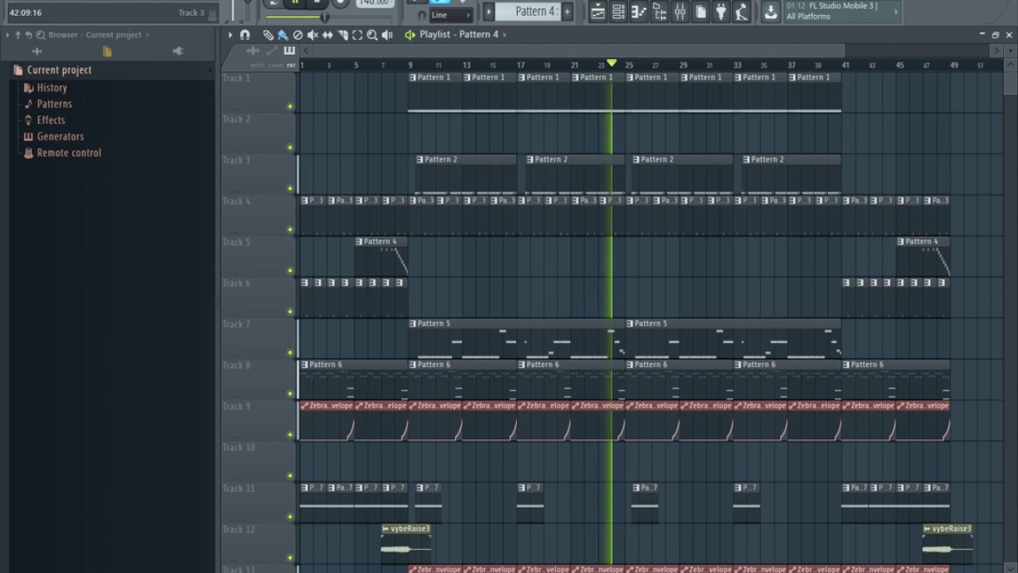Viewport: 1018px width, 573px height.
Task: Select the Mute tool in playlist toolbar
Action: point(313,34)
